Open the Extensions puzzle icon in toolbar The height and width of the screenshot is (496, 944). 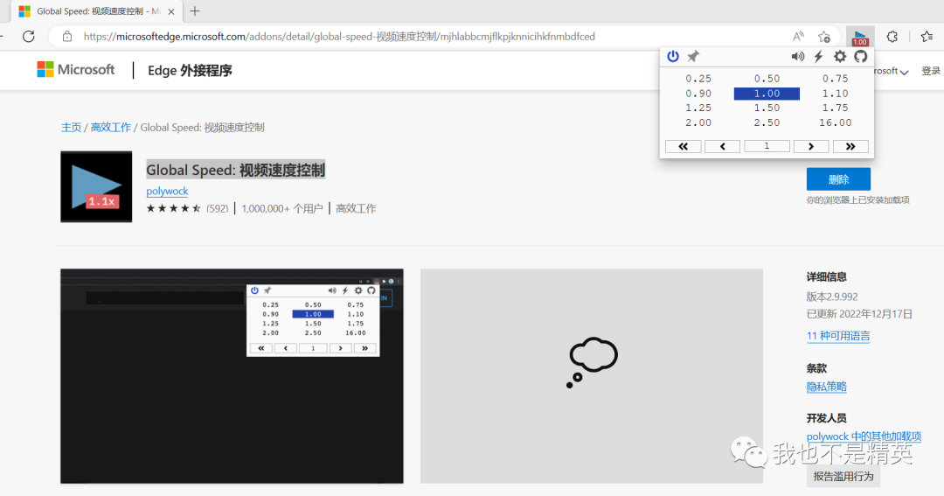click(892, 37)
